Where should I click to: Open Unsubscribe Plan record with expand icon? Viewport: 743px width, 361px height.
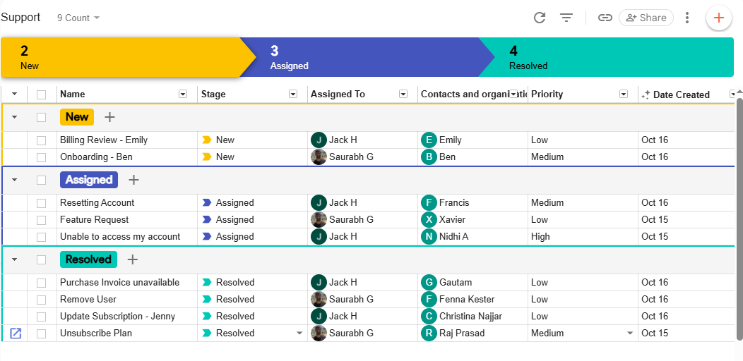(16, 333)
